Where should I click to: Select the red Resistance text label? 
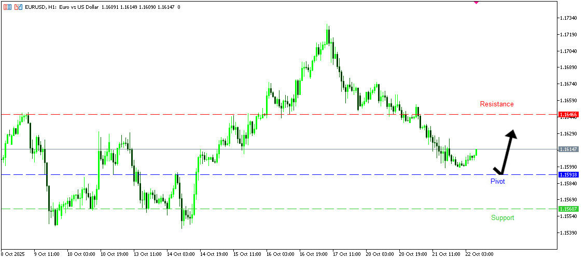click(x=496, y=104)
